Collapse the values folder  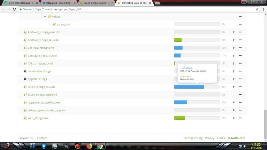[45, 17]
